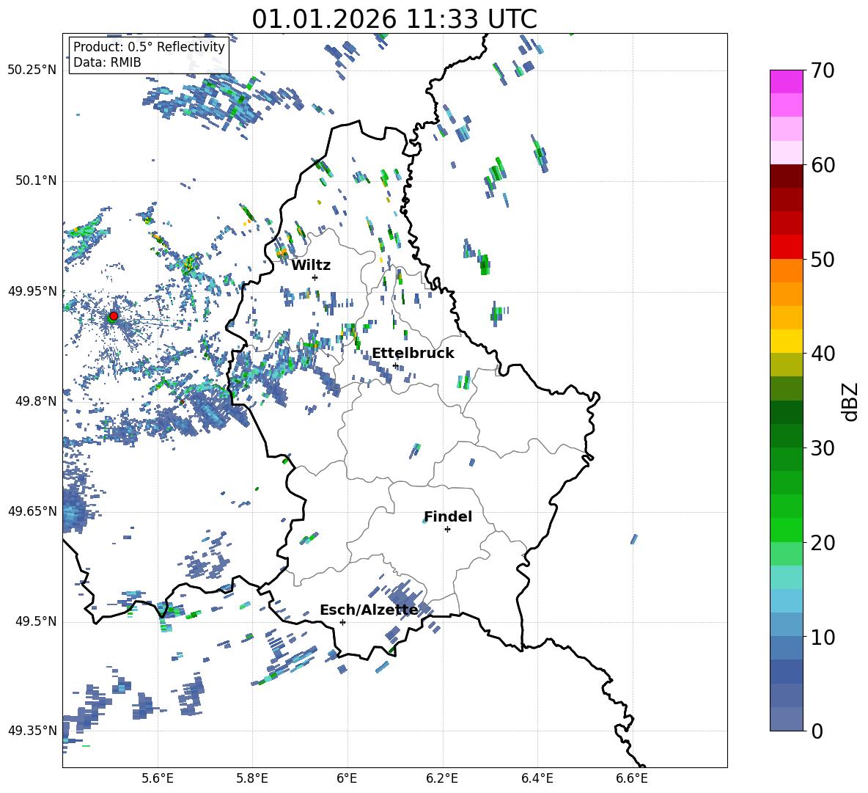Click the 5.6°E longitude label

[157, 778]
